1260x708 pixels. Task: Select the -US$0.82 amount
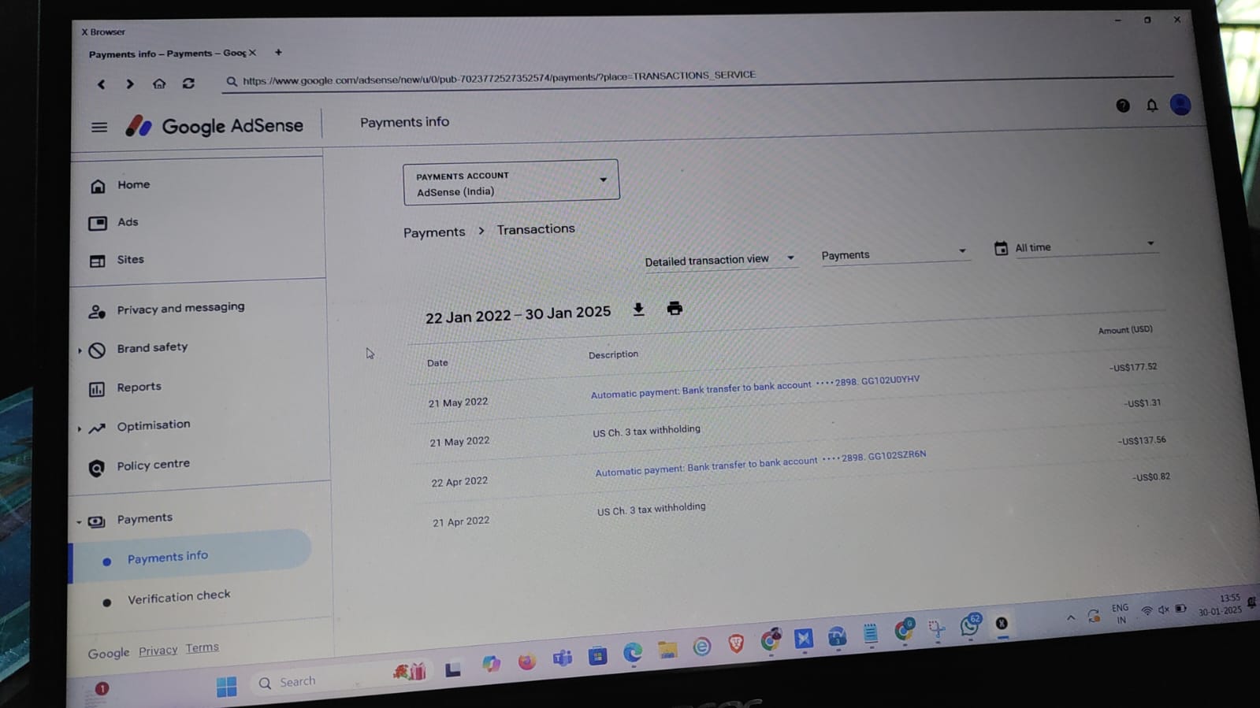tap(1151, 476)
